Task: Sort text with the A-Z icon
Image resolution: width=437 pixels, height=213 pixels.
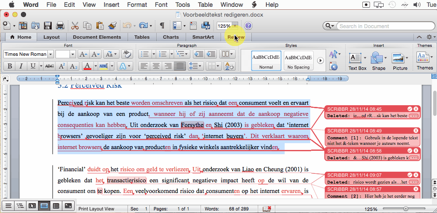Action: coord(229,66)
